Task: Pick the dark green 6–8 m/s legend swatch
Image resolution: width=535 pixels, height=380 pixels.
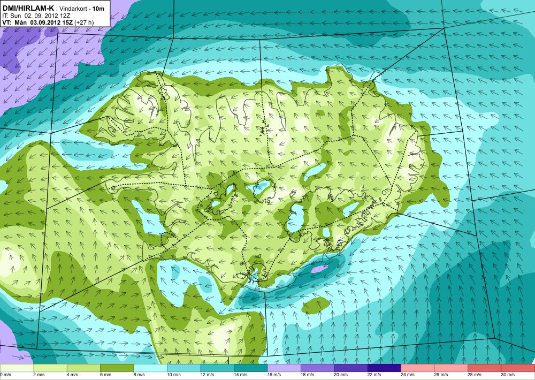Action: click(x=117, y=368)
